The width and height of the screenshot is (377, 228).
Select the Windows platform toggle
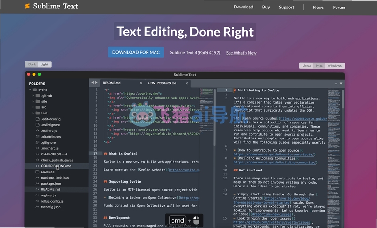pos(335,65)
